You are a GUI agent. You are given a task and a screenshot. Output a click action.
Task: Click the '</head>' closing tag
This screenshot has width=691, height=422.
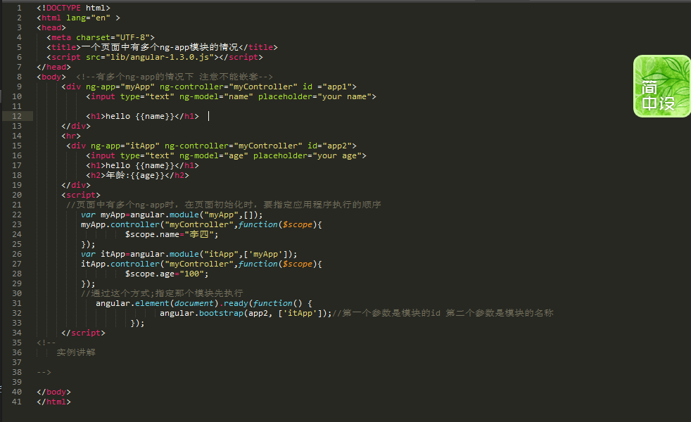(53, 67)
